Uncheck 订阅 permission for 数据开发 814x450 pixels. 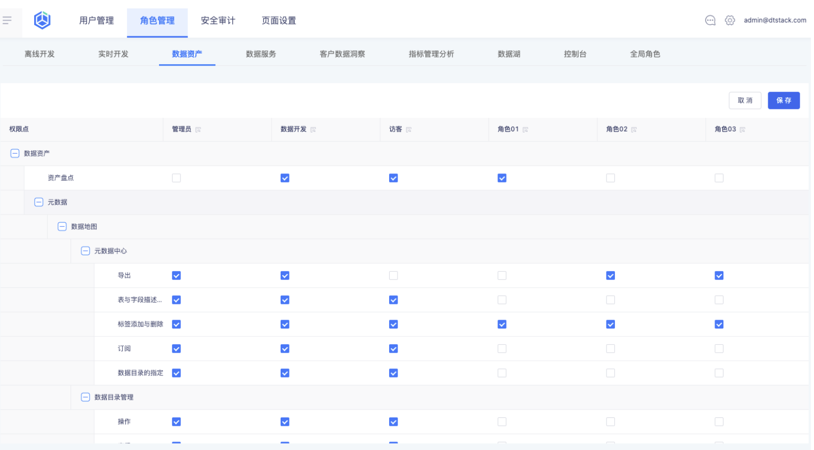click(285, 349)
